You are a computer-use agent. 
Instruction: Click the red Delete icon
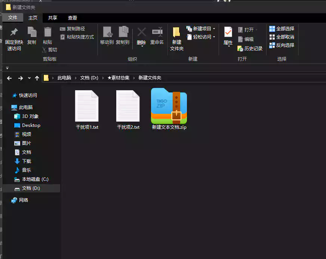coord(141,33)
